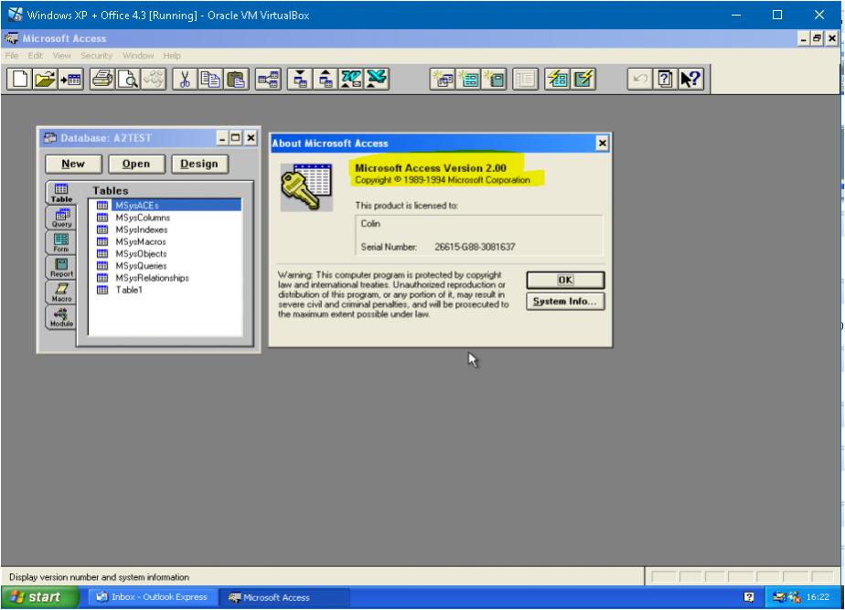Close the Database: A2TEST window
845x610 pixels.
point(251,138)
